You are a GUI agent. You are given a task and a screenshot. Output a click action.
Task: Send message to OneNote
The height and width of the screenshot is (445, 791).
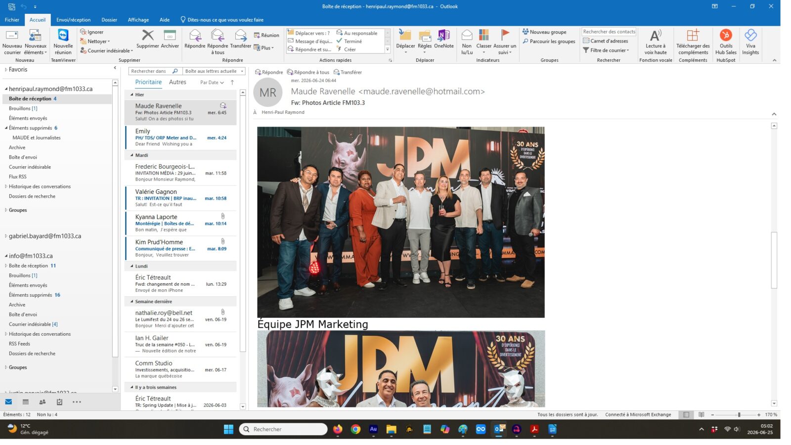pyautogui.click(x=444, y=39)
